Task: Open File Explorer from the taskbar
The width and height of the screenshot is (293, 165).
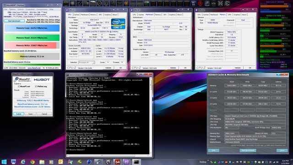Action: [x=42, y=162]
